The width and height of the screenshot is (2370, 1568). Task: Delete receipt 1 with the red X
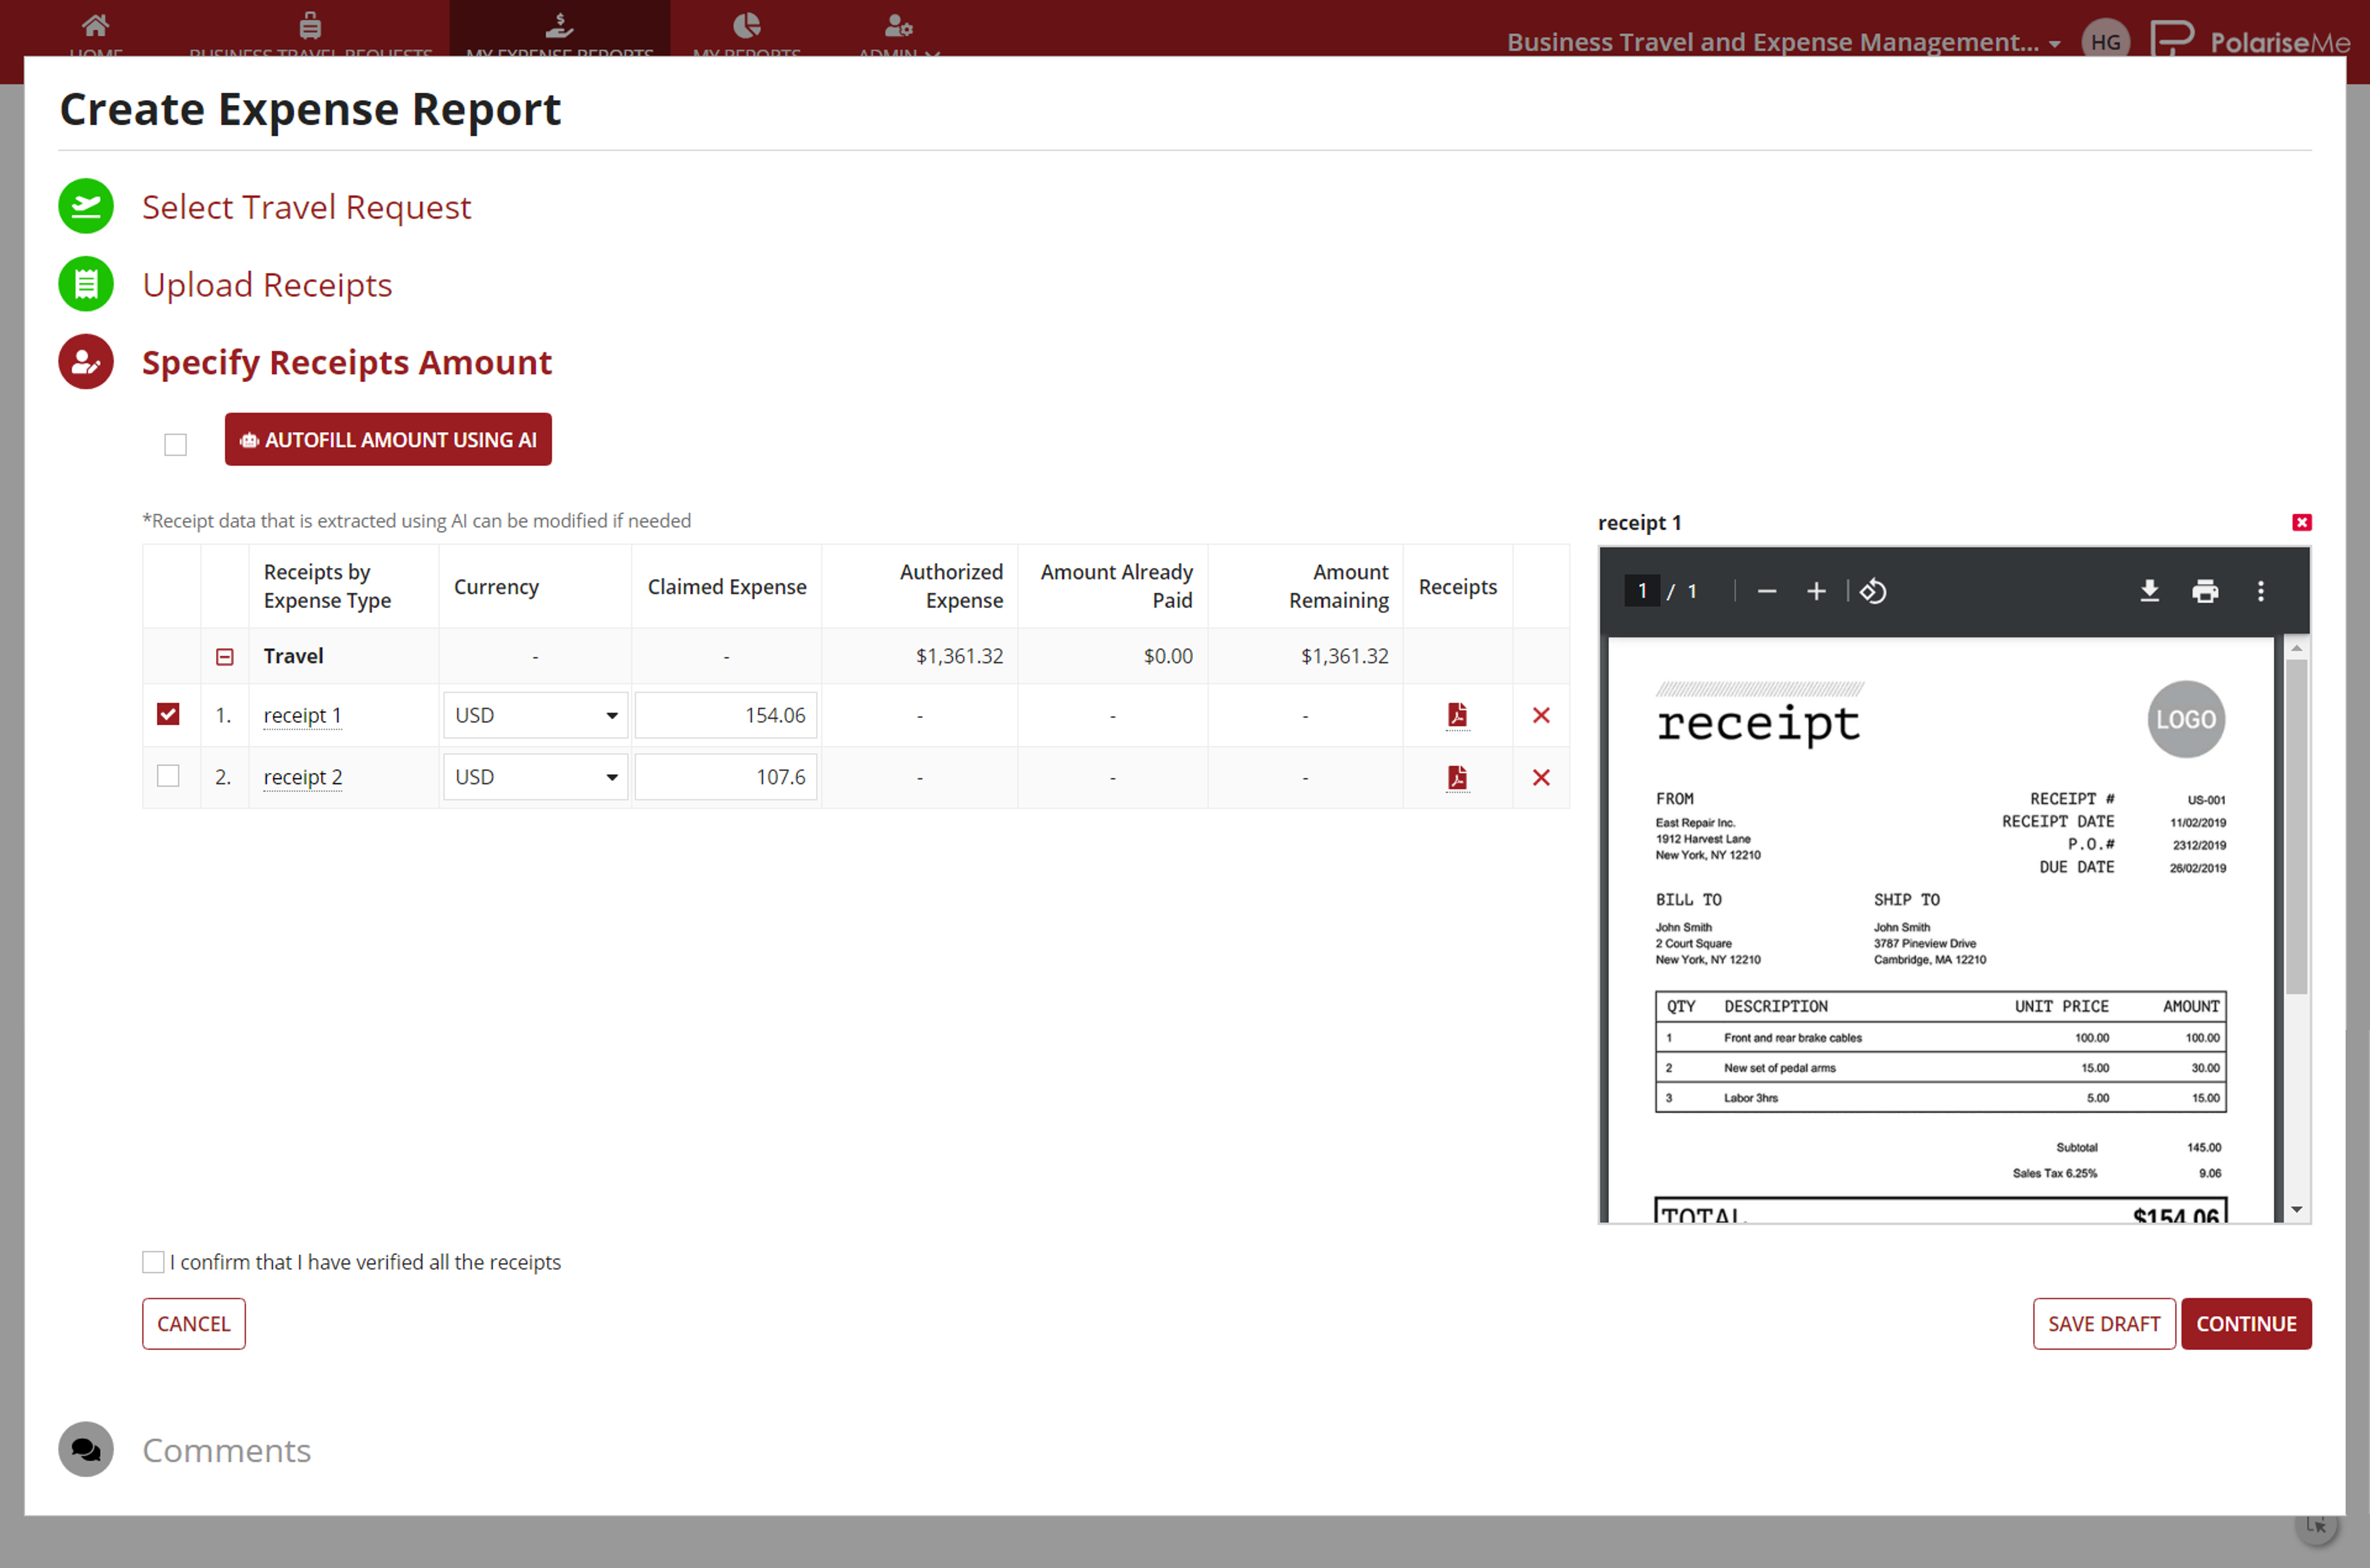[1541, 715]
